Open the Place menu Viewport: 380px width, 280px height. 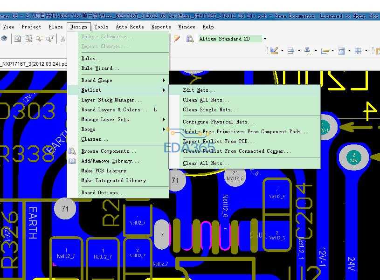click(x=55, y=27)
